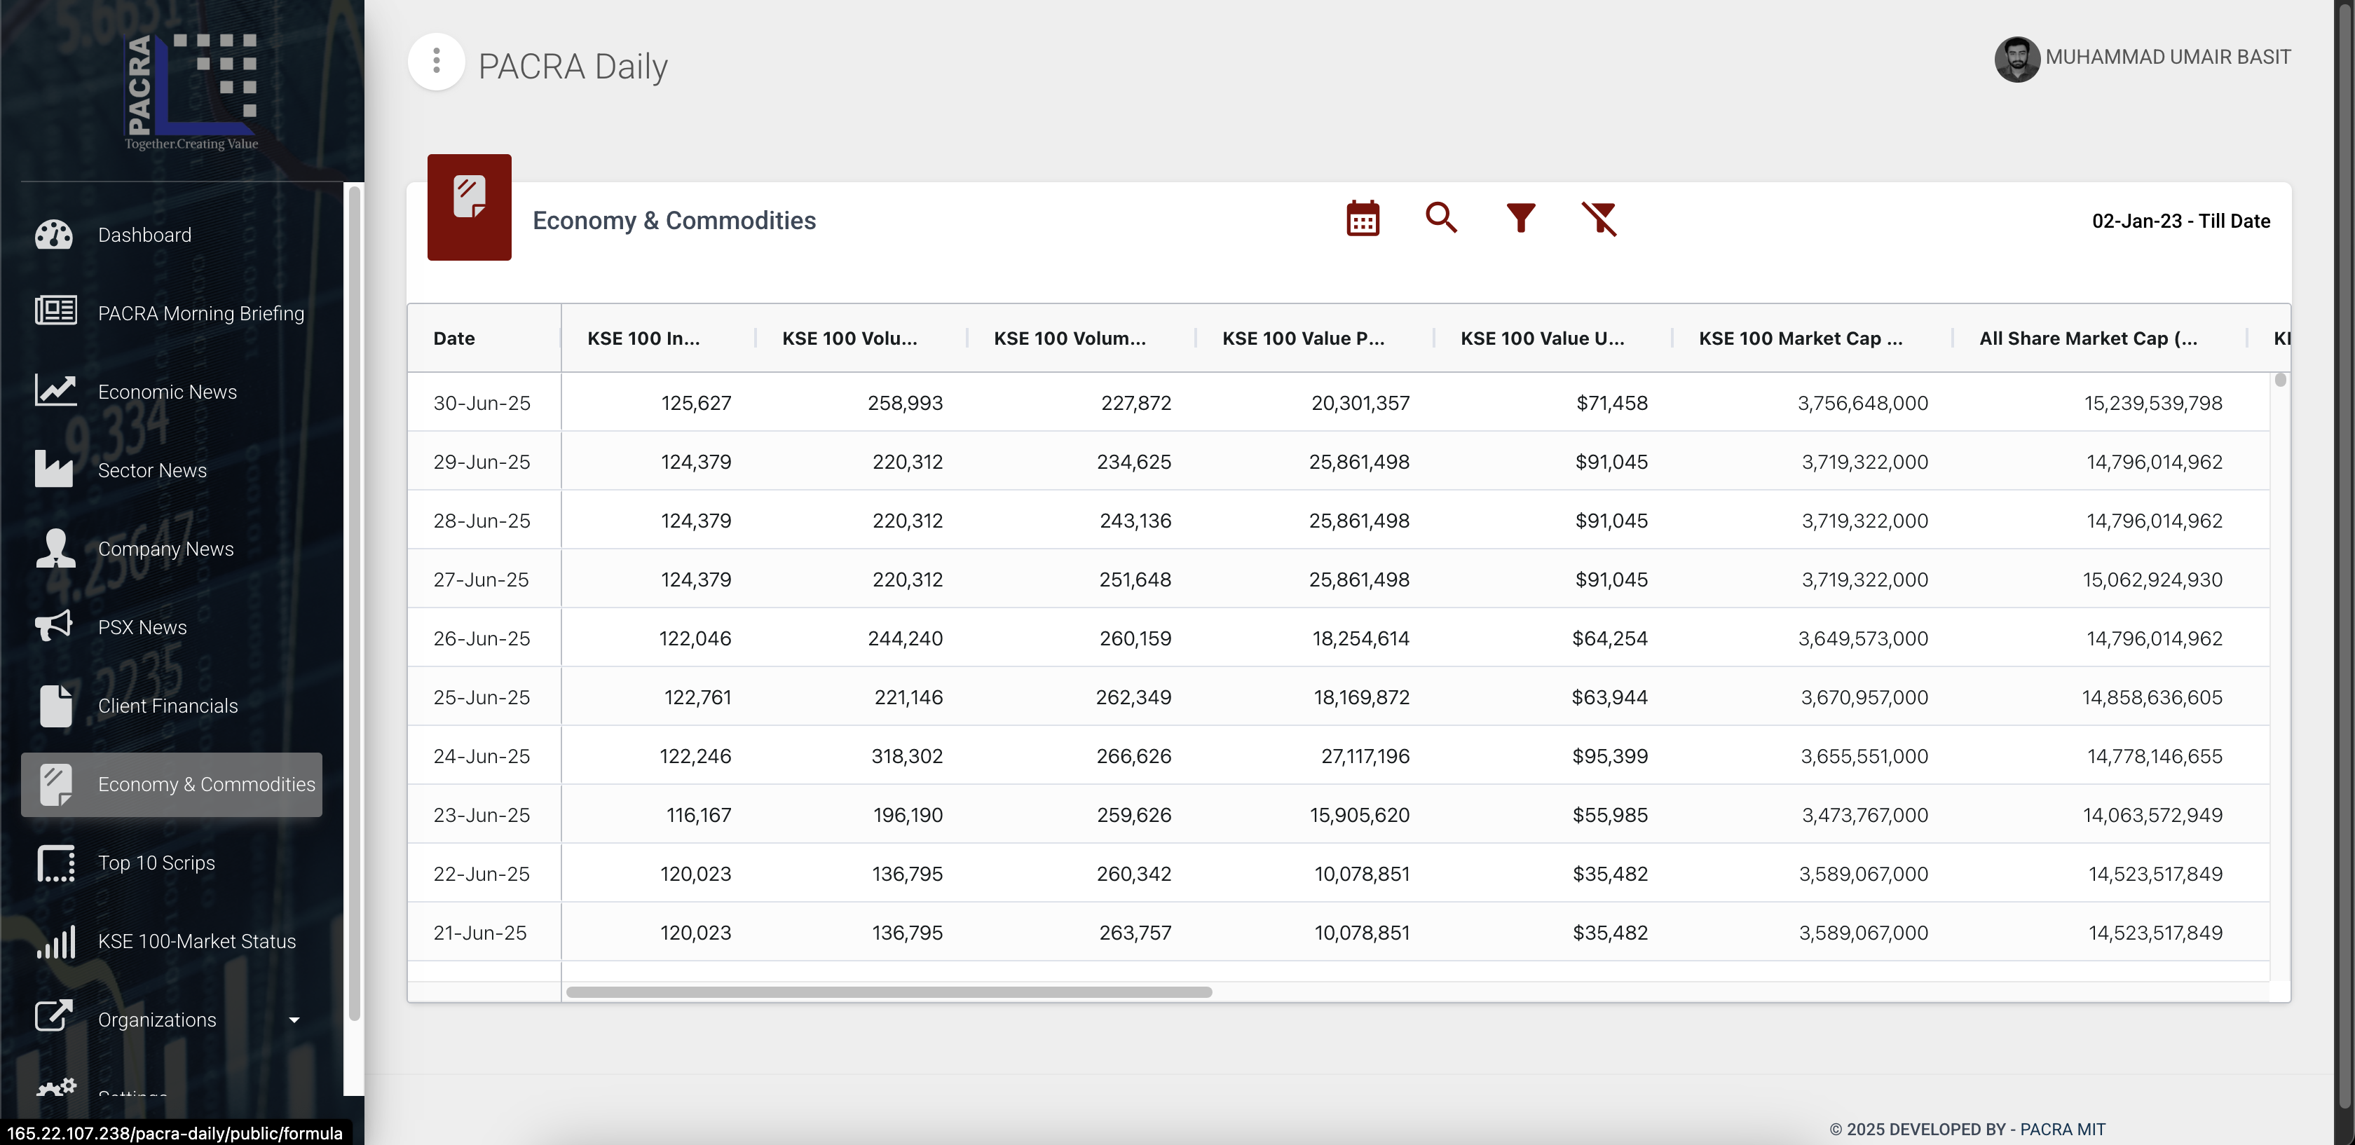Click the Economy & Commodities sidebar note icon

tap(56, 785)
